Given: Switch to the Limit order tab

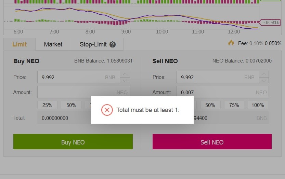Looking at the screenshot, I should click(x=20, y=44).
